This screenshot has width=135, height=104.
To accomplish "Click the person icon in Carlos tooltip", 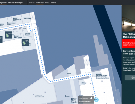I will (91, 98).
